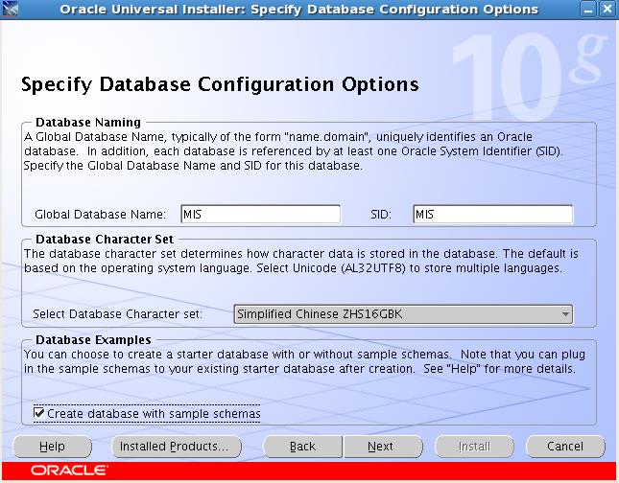Click the Database Character Set group title
619x483 pixels.
105,239
